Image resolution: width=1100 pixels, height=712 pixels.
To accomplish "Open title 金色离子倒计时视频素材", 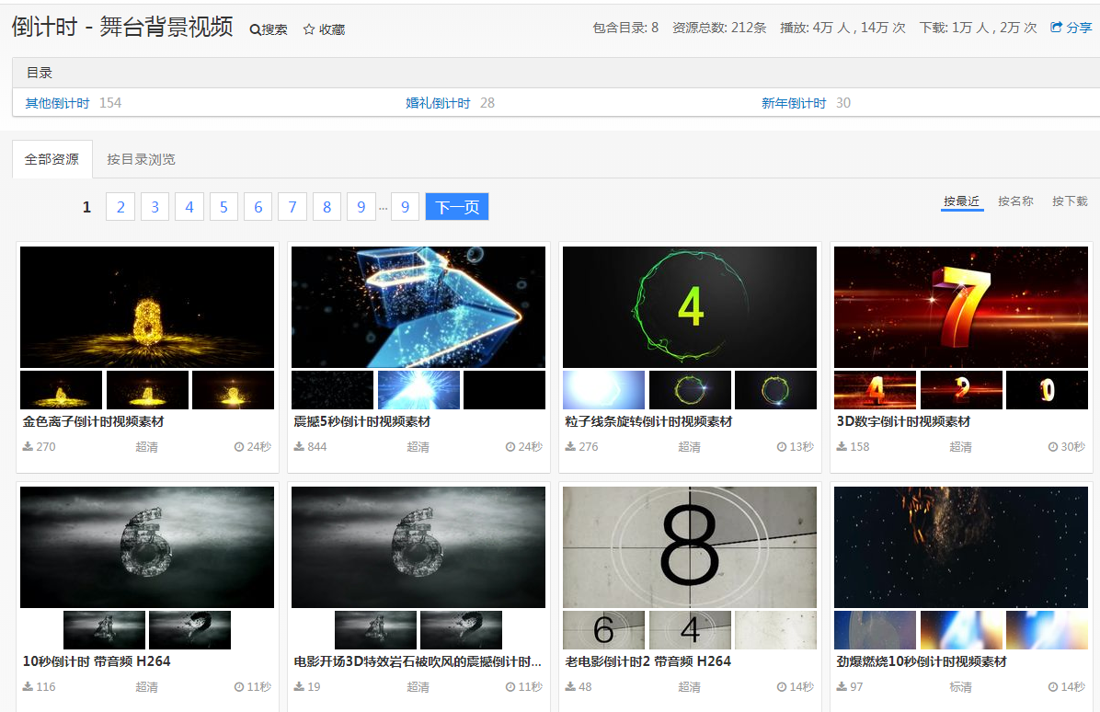I will click(93, 421).
